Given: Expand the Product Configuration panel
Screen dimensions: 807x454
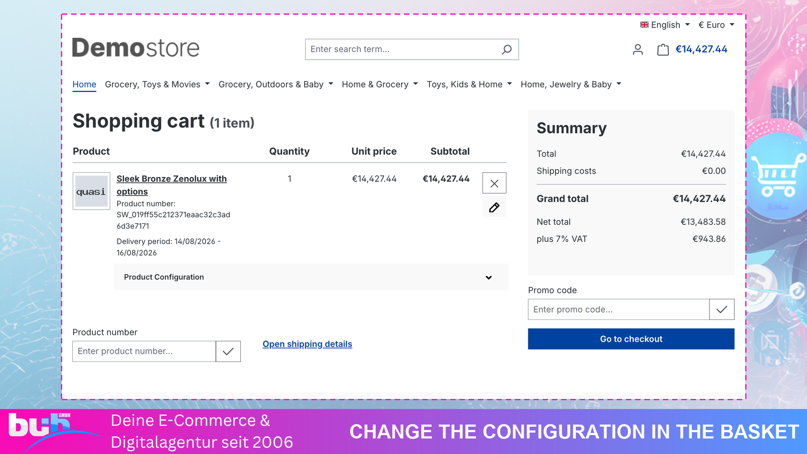Looking at the screenshot, I should (311, 277).
